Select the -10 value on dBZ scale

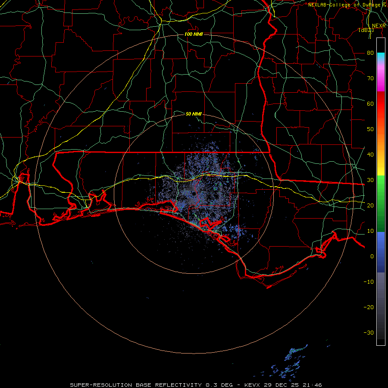click(x=369, y=282)
